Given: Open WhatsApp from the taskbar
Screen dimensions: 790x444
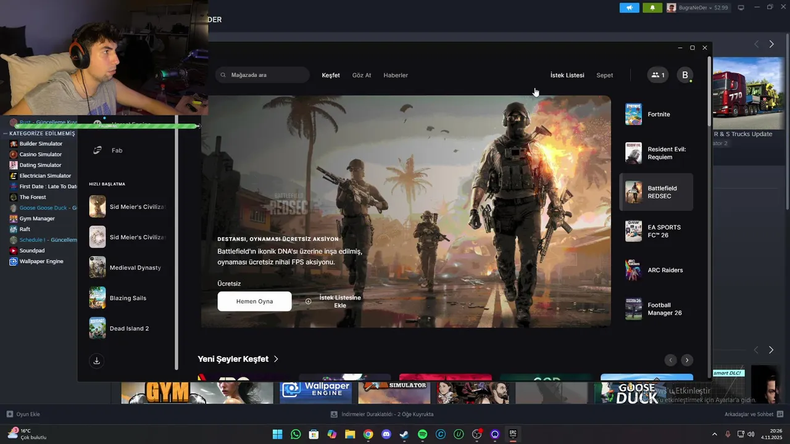Looking at the screenshot, I should click(x=296, y=434).
